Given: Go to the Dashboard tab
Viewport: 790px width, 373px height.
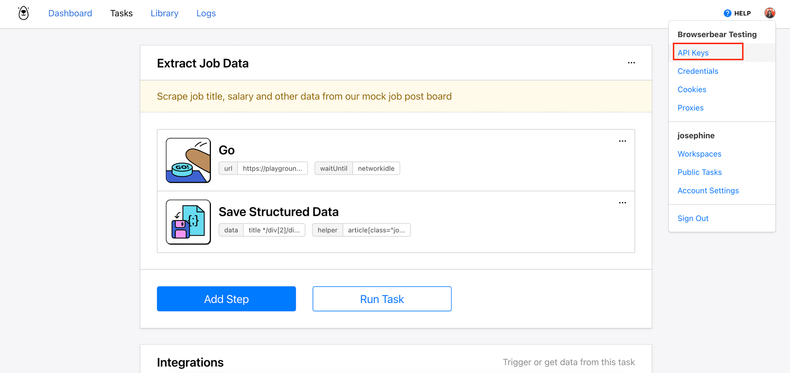Looking at the screenshot, I should coord(70,13).
